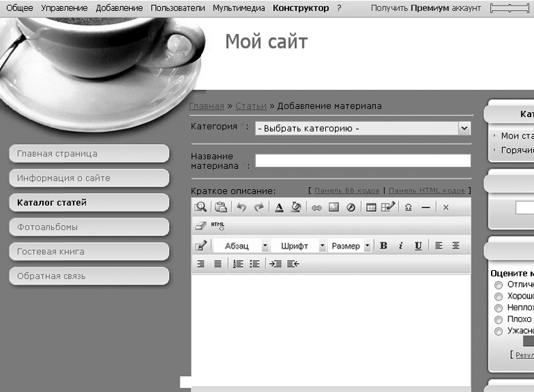Screen dimensions: 534x392
Task: Select the Хорошо rating radio button
Action: 498,296
